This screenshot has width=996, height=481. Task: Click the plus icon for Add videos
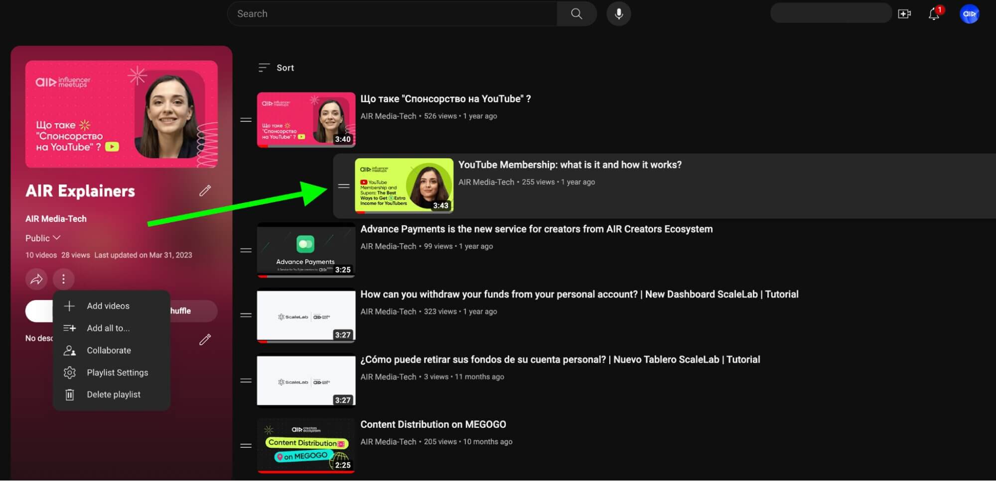(x=69, y=306)
